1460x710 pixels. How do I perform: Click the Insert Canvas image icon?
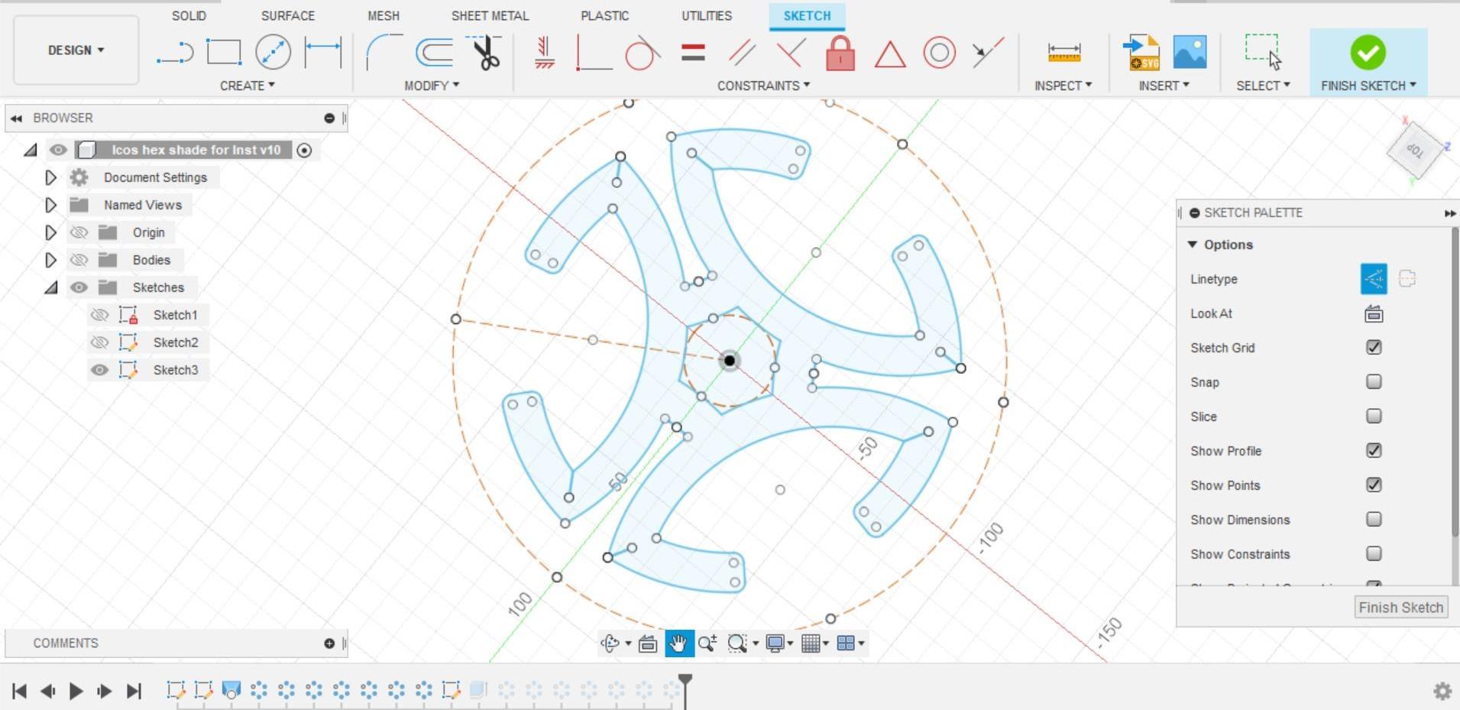[1190, 53]
